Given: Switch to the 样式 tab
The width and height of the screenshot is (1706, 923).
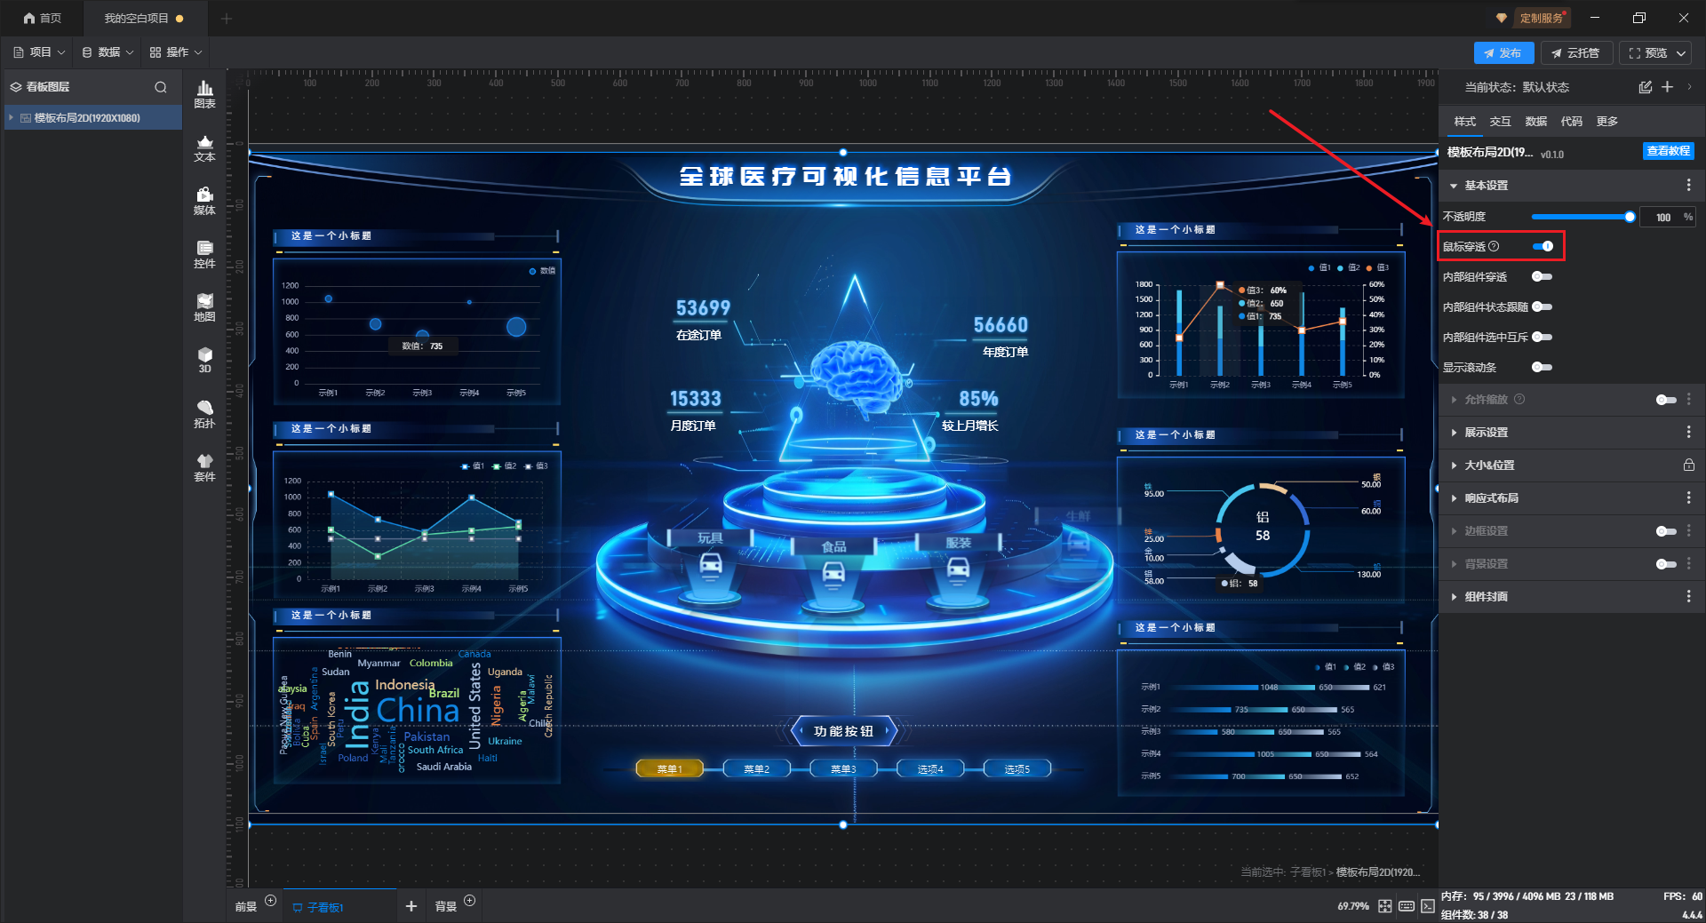Looking at the screenshot, I should coord(1464,122).
